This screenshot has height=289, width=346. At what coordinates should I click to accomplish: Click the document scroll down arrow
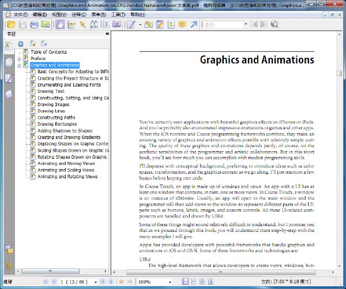(x=339, y=267)
